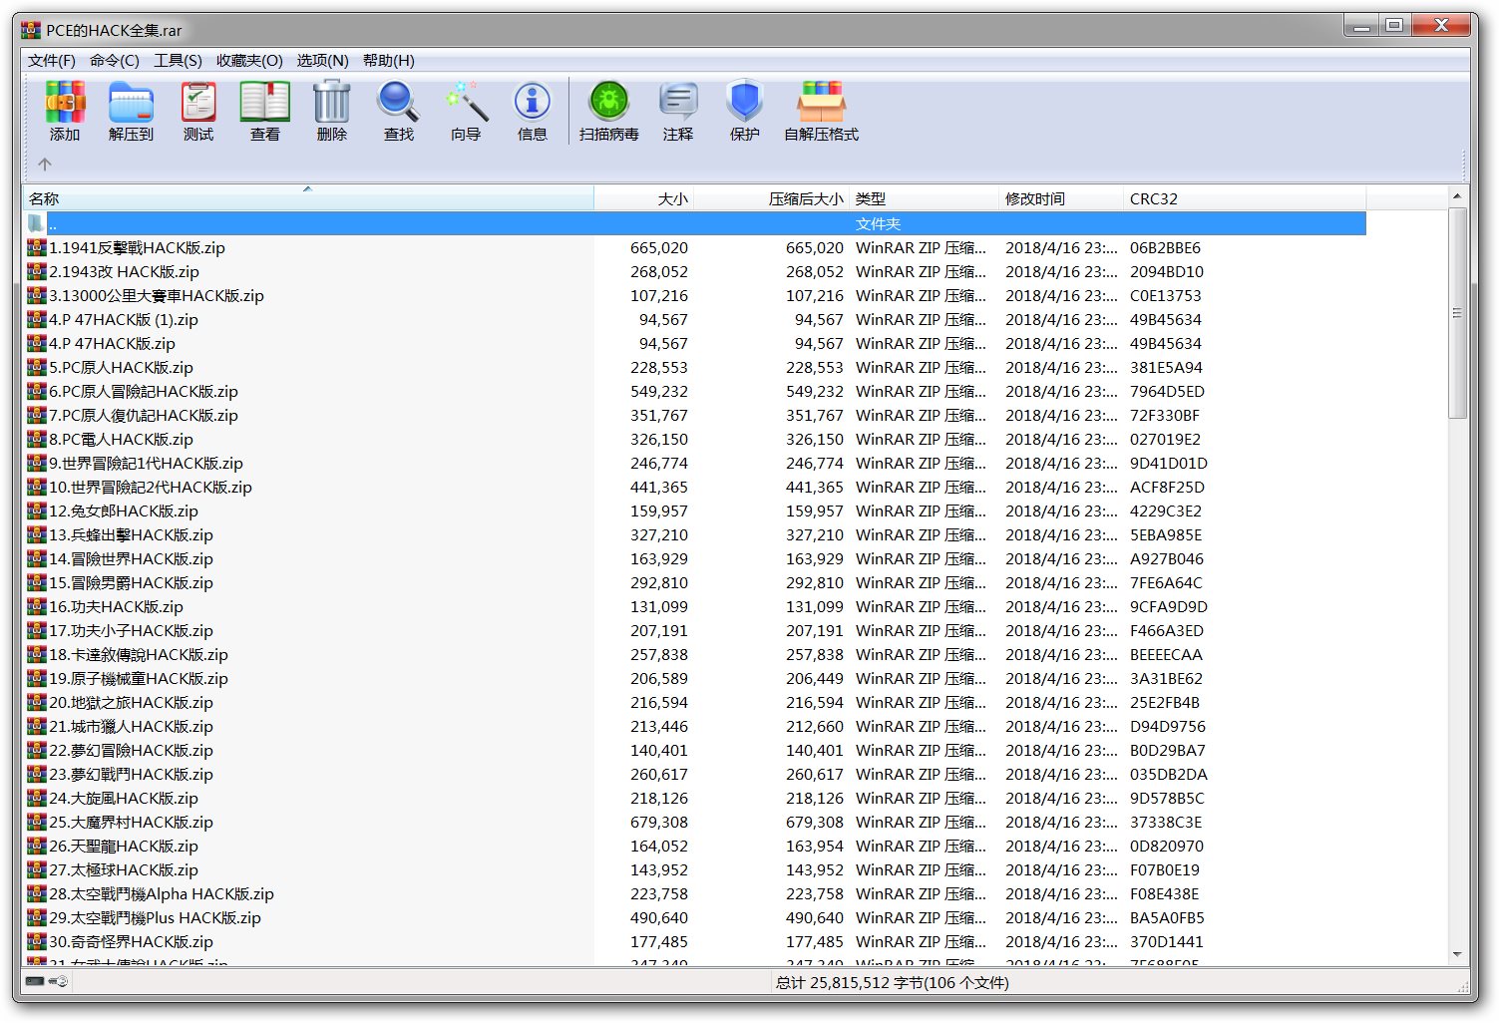Screen dimensions: 1499x1023
Task: Click the Delete (删除) trash icon
Action: click(x=331, y=103)
